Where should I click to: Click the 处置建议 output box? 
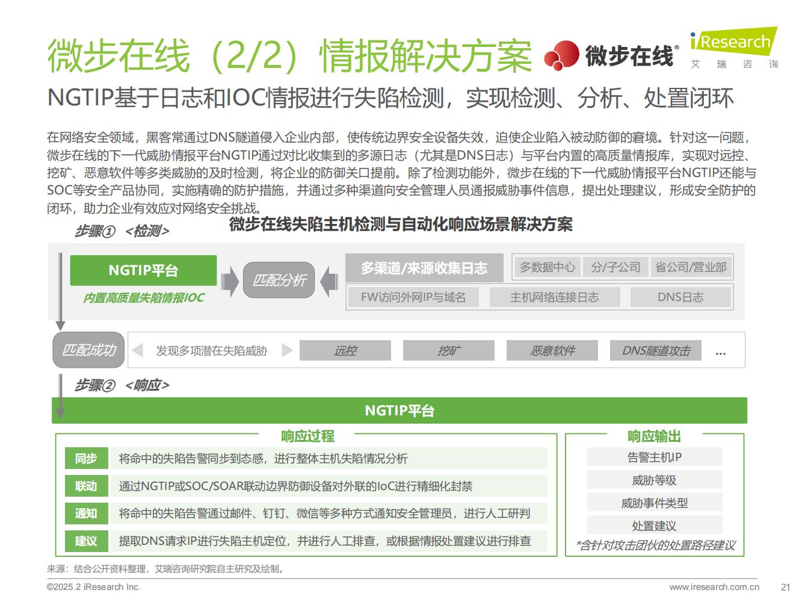click(655, 526)
